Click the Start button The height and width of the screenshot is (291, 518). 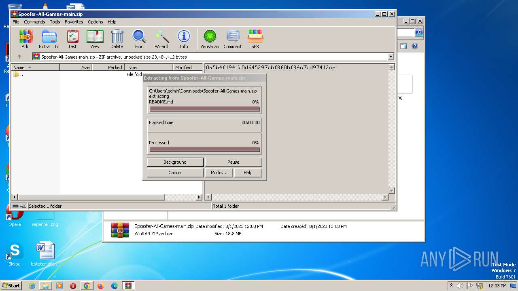tap(11, 286)
